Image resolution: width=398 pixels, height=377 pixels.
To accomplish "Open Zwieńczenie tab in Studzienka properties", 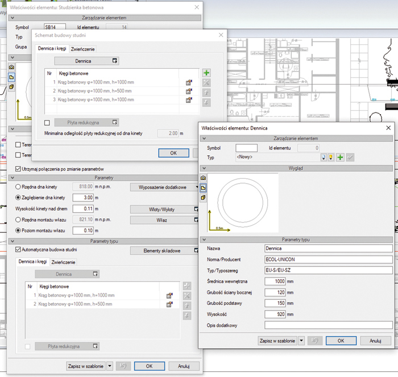I will pos(64,262).
